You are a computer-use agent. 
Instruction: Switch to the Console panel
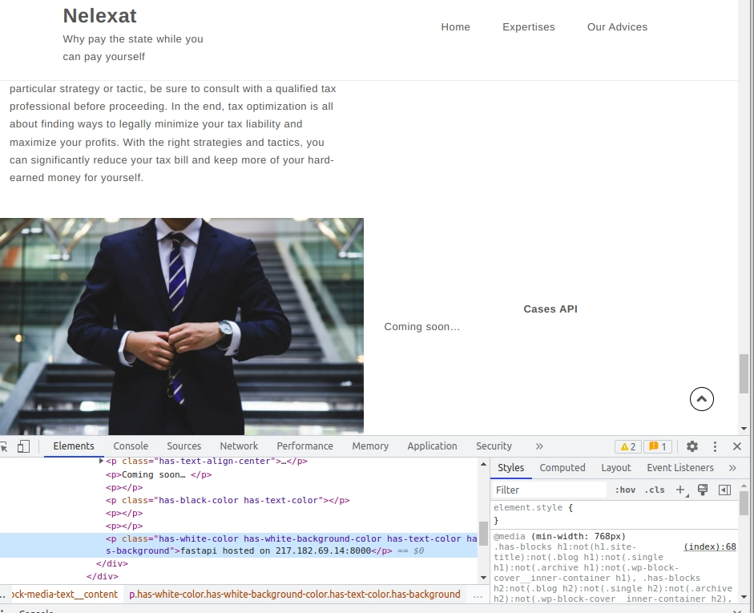coord(131,446)
